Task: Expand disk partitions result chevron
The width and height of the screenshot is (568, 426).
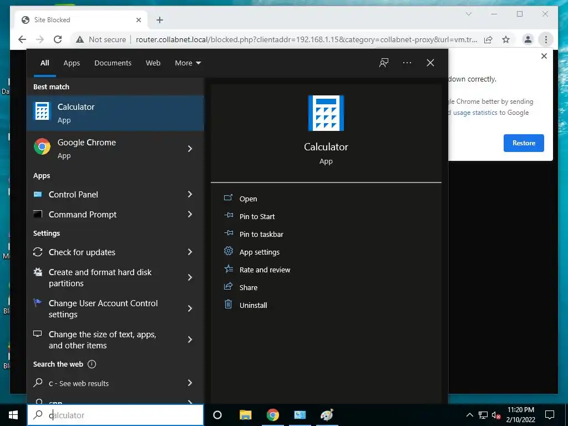Action: click(x=190, y=277)
